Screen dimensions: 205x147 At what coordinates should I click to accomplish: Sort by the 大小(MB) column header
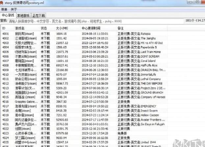62,28
